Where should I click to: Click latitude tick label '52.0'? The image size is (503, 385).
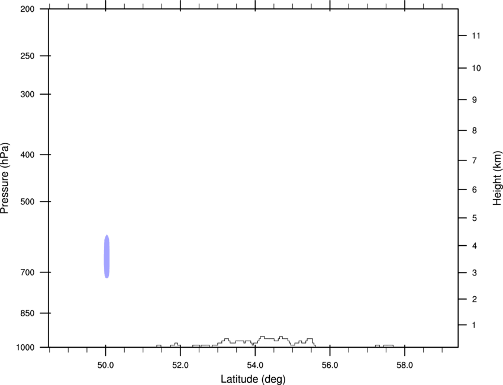coord(180,365)
